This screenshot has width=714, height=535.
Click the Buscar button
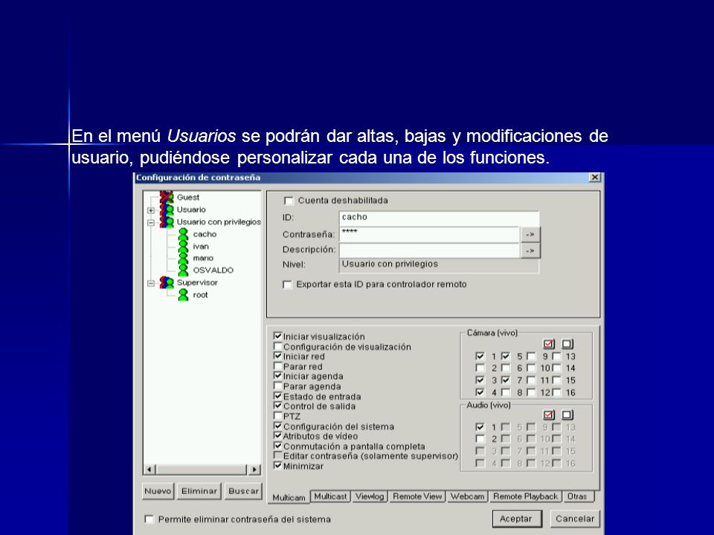[x=243, y=491]
